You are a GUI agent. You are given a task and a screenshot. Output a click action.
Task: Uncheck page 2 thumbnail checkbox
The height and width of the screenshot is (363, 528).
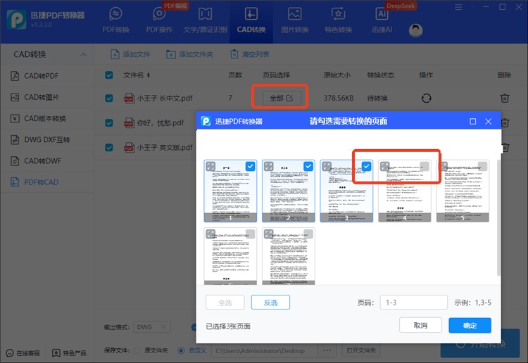point(308,166)
